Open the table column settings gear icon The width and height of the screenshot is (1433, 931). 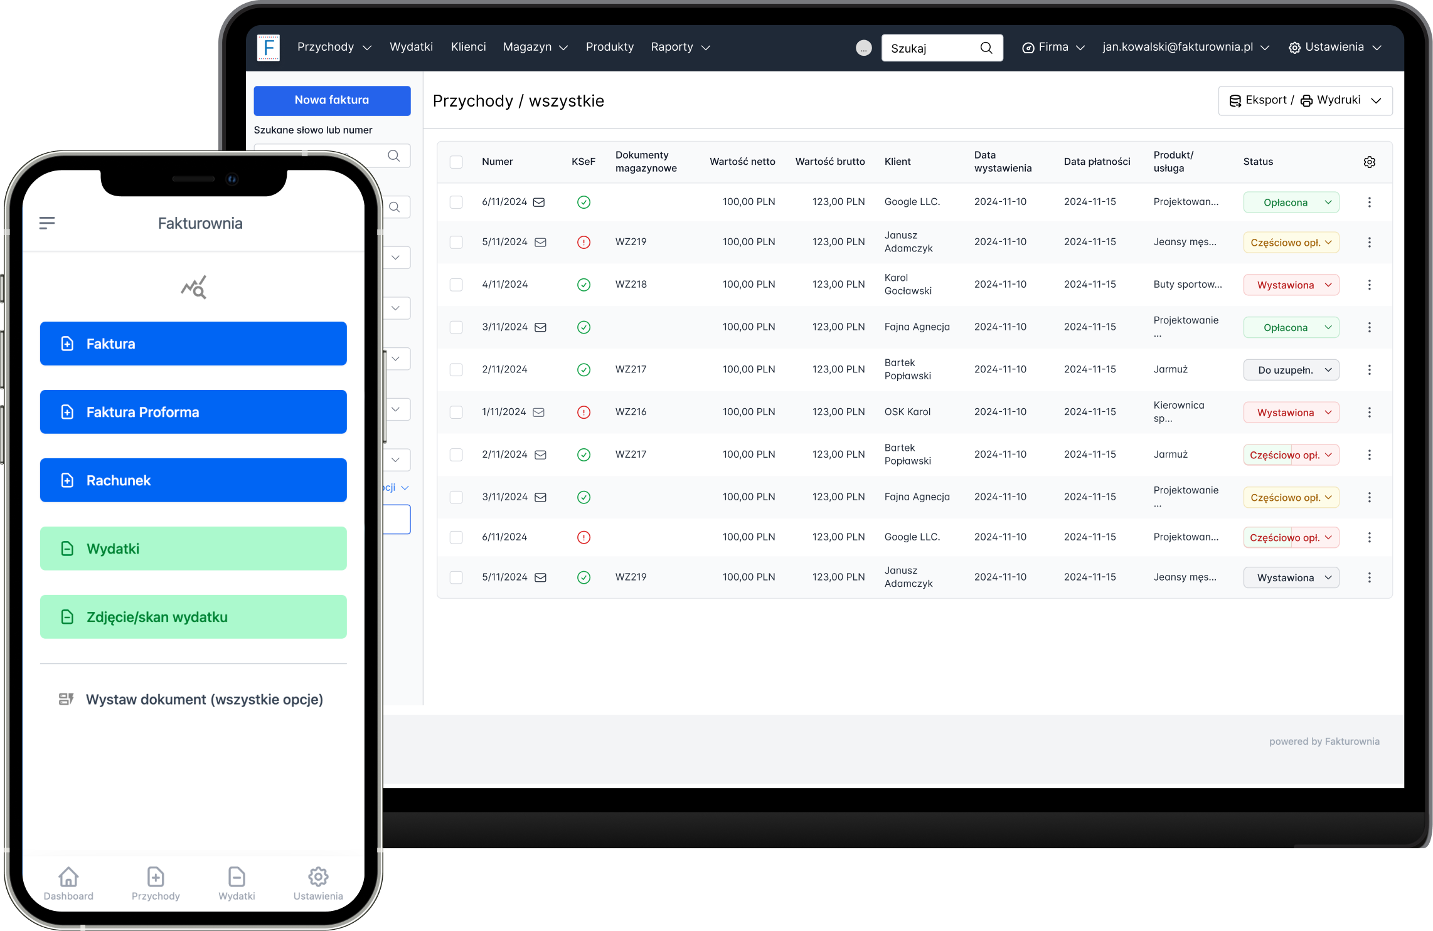pyautogui.click(x=1370, y=162)
